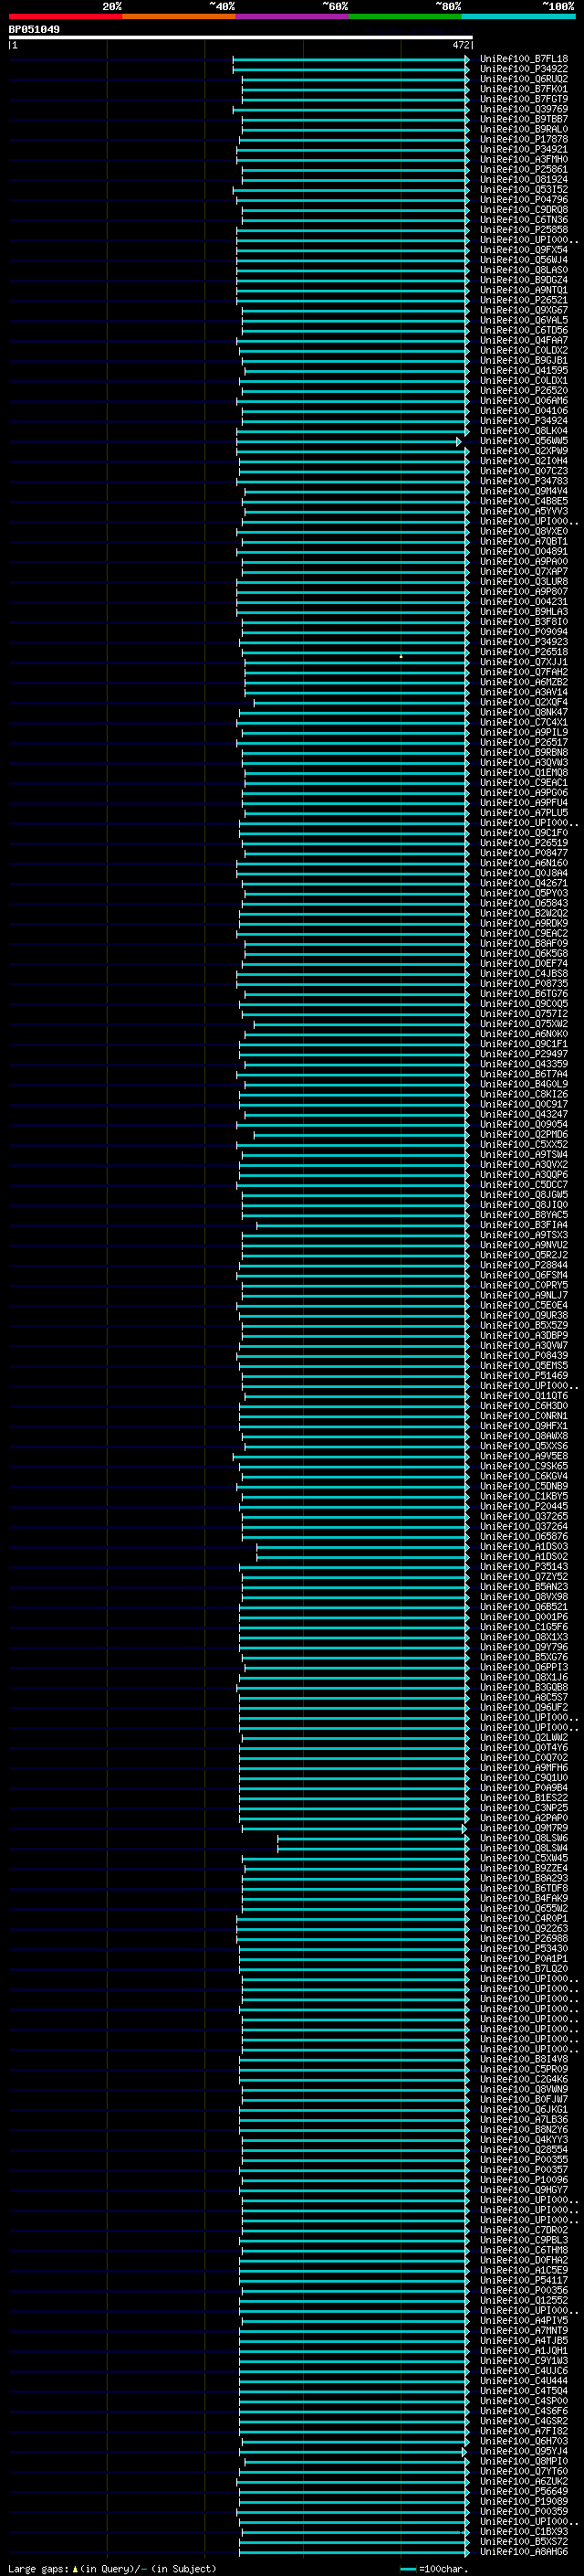Click hit UniRef100_P19089
The width and height of the screenshot is (584, 2576).
(523, 2501)
